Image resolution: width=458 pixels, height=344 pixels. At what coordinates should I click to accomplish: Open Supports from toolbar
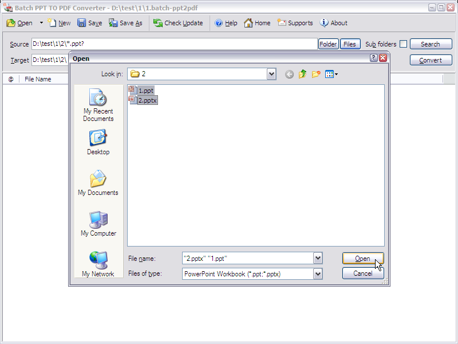(x=295, y=23)
